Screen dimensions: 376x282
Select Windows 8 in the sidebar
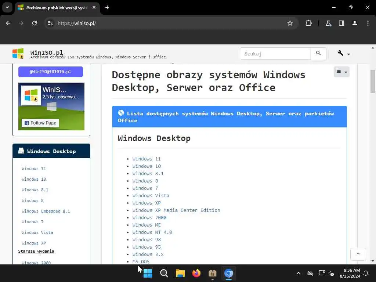click(33, 200)
